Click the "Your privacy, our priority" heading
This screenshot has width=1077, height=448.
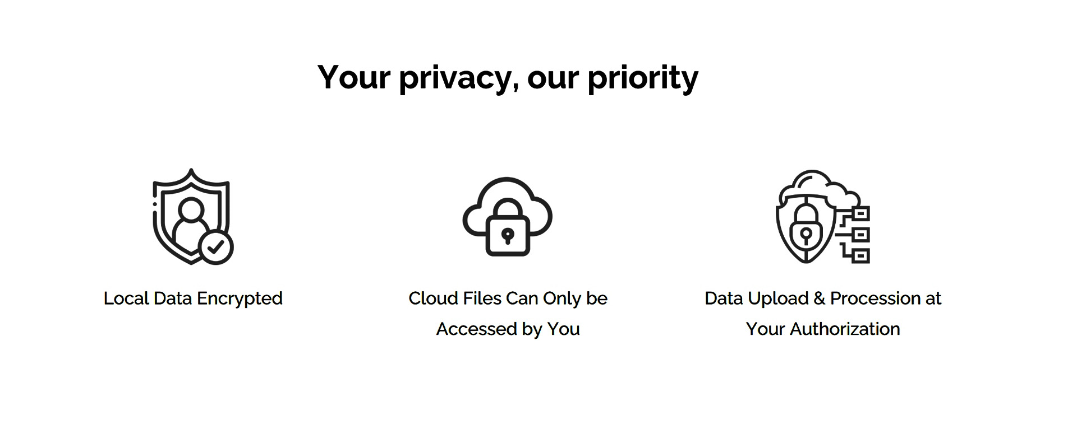point(508,77)
